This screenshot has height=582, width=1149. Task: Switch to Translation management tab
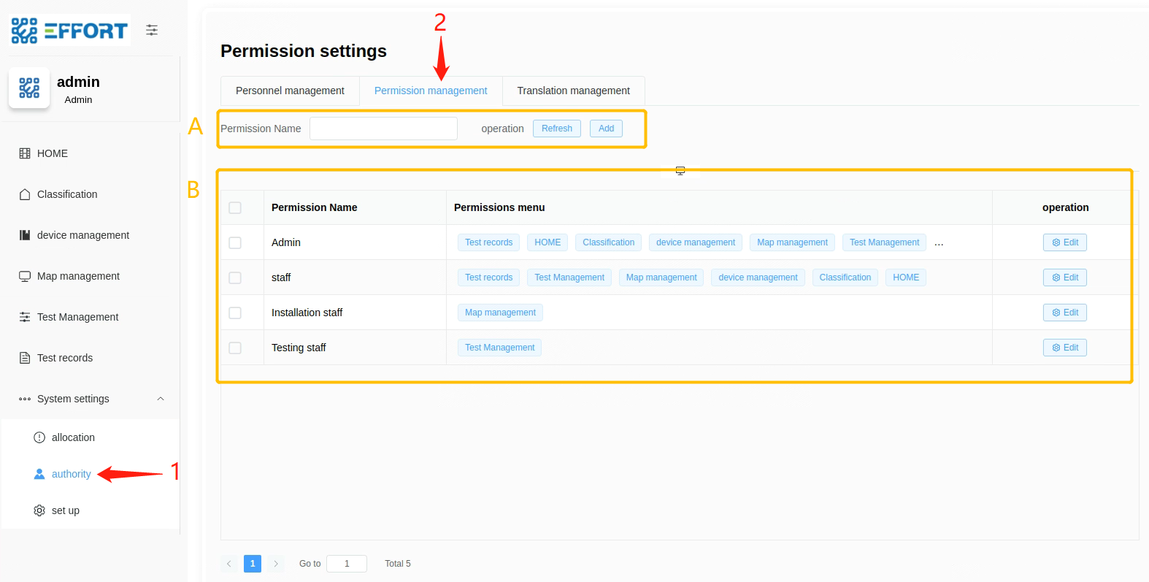573,91
